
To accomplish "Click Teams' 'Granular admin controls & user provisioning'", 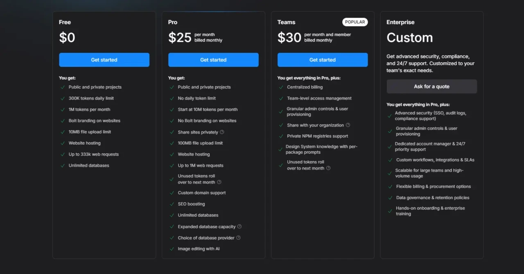I will (x=318, y=111).
